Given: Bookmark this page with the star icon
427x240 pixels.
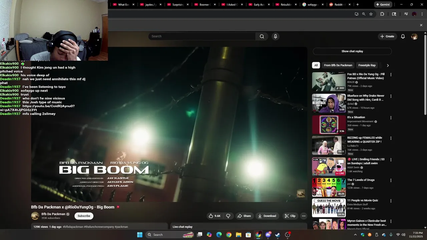Looking at the screenshot, I should [371, 14].
